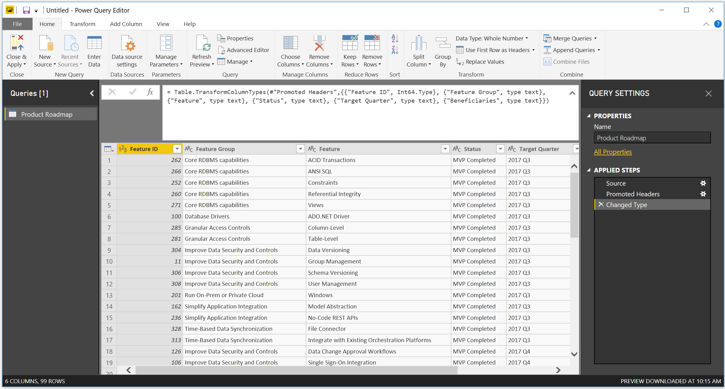Click the Close & Apply icon

[x=17, y=43]
